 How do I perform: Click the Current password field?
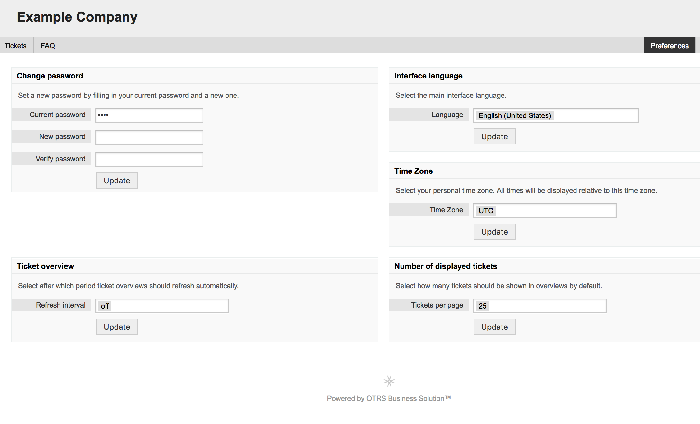[149, 115]
